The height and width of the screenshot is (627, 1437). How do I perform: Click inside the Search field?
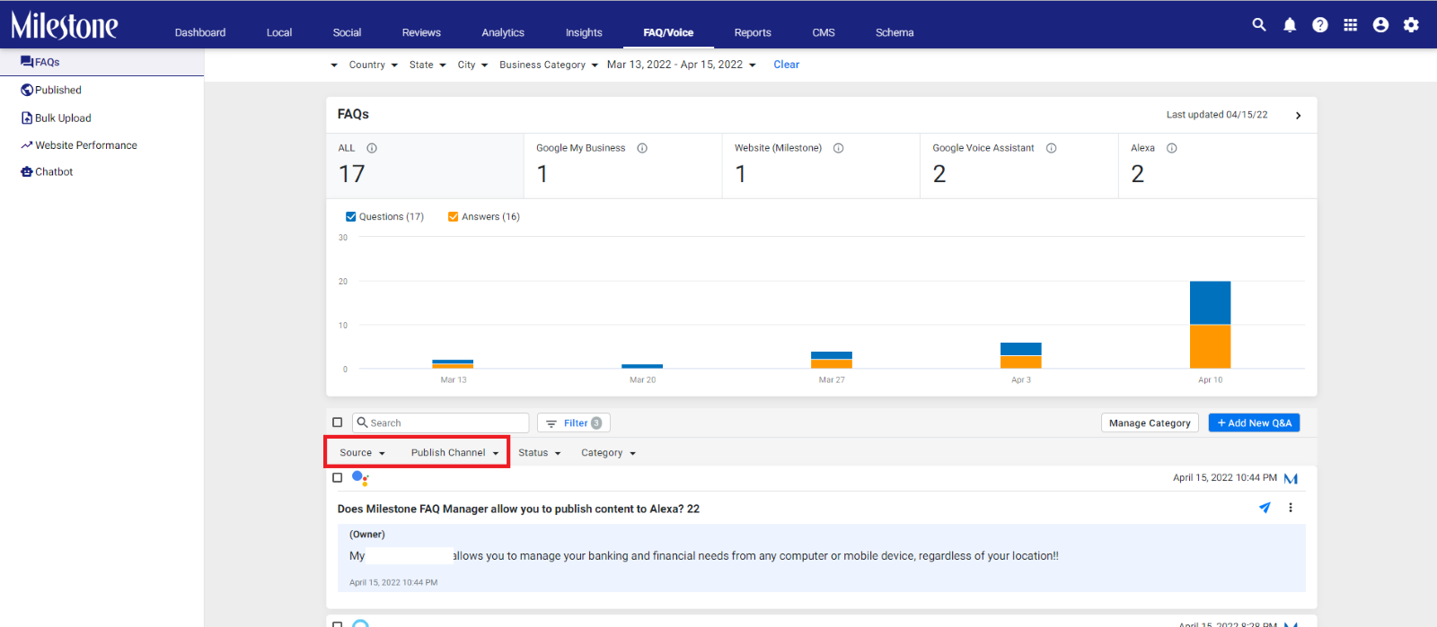coord(441,422)
